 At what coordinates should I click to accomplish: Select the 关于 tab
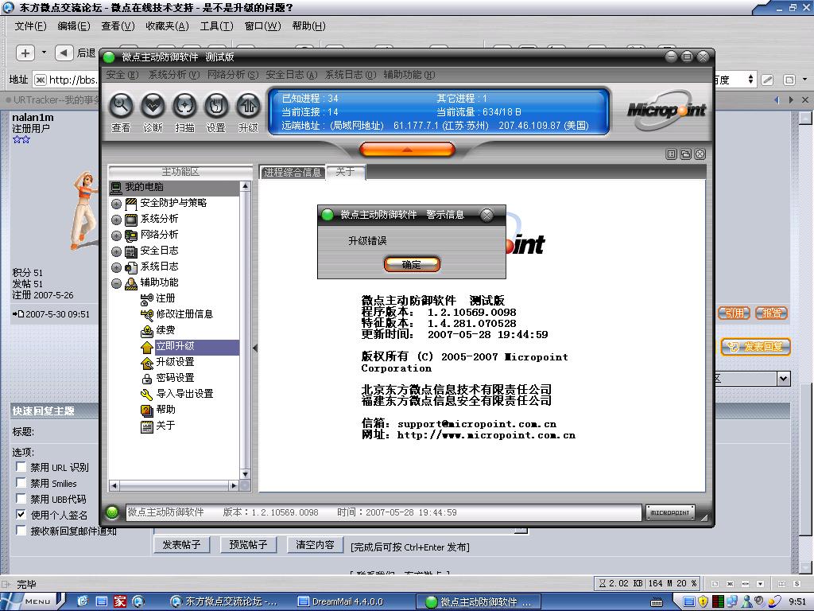345,172
